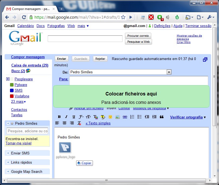
Task: Open the Chrome wrench settings menu
Action: click(x=211, y=17)
